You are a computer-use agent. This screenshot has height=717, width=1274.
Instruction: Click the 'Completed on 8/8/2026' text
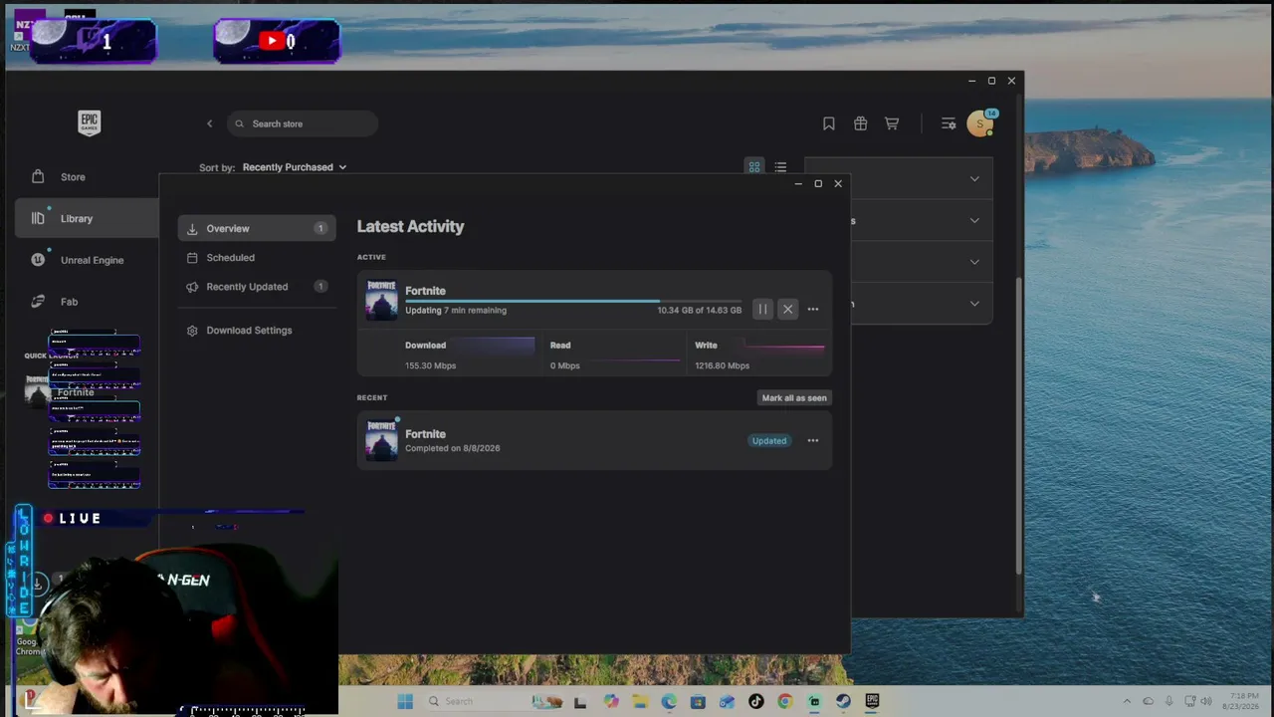coord(453,448)
